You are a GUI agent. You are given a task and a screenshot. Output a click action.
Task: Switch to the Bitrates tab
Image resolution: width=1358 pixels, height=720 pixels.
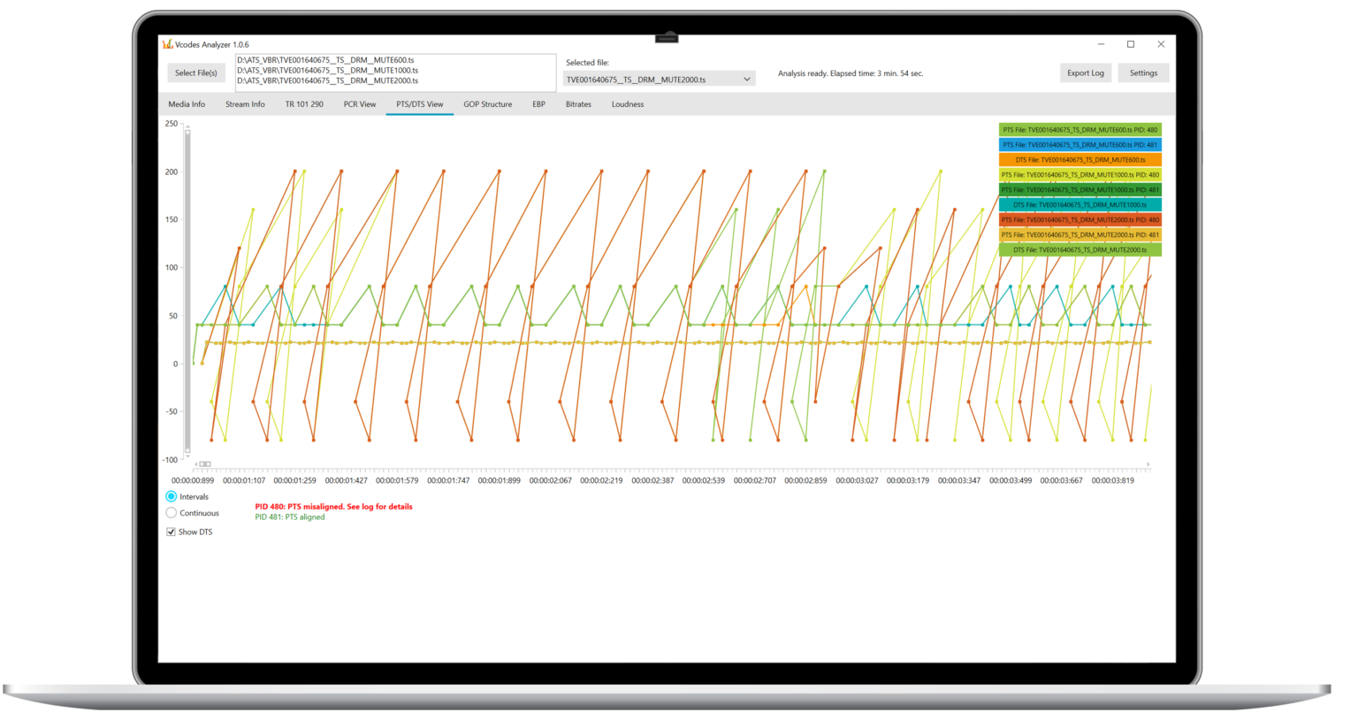coord(578,103)
